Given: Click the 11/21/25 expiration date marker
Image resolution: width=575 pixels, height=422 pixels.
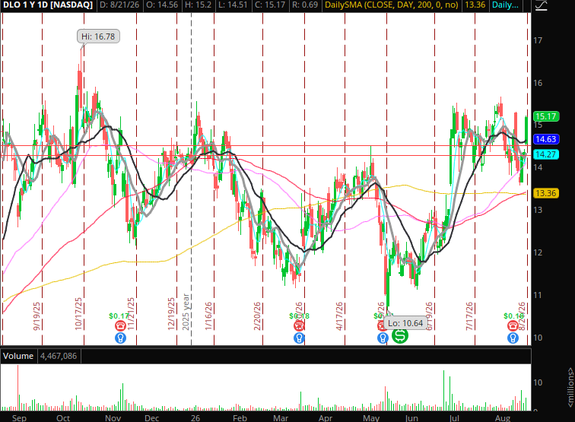Looking at the screenshot, I should pos(131,314).
